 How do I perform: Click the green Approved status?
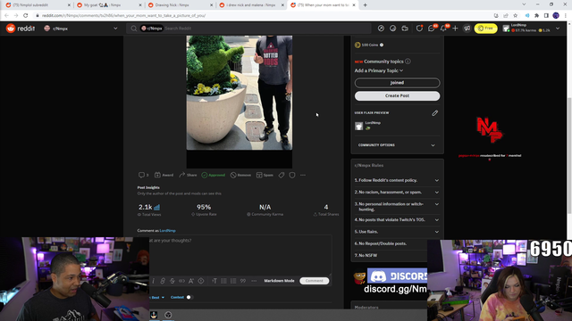tap(214, 175)
